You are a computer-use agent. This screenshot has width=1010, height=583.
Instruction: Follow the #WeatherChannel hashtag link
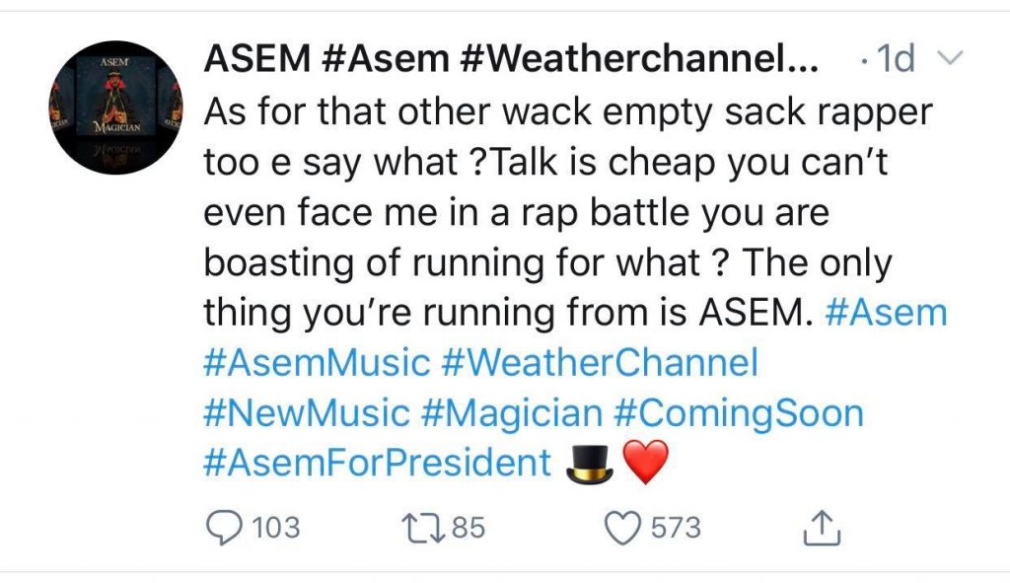[600, 363]
